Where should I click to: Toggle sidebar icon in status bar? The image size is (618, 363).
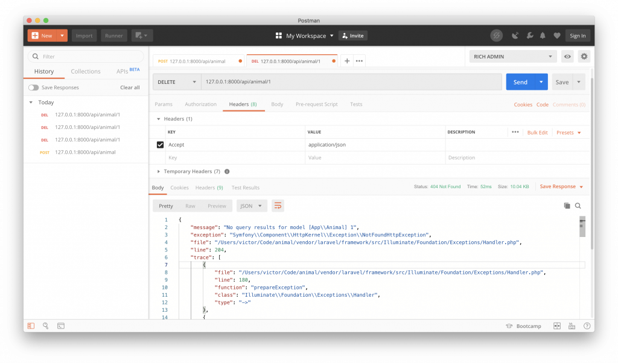point(31,326)
